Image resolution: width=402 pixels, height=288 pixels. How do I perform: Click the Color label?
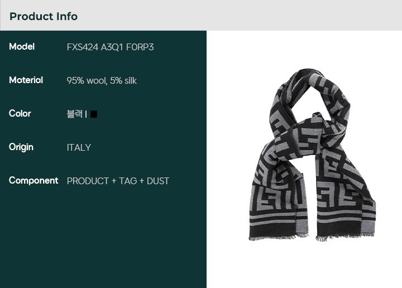tap(20, 113)
